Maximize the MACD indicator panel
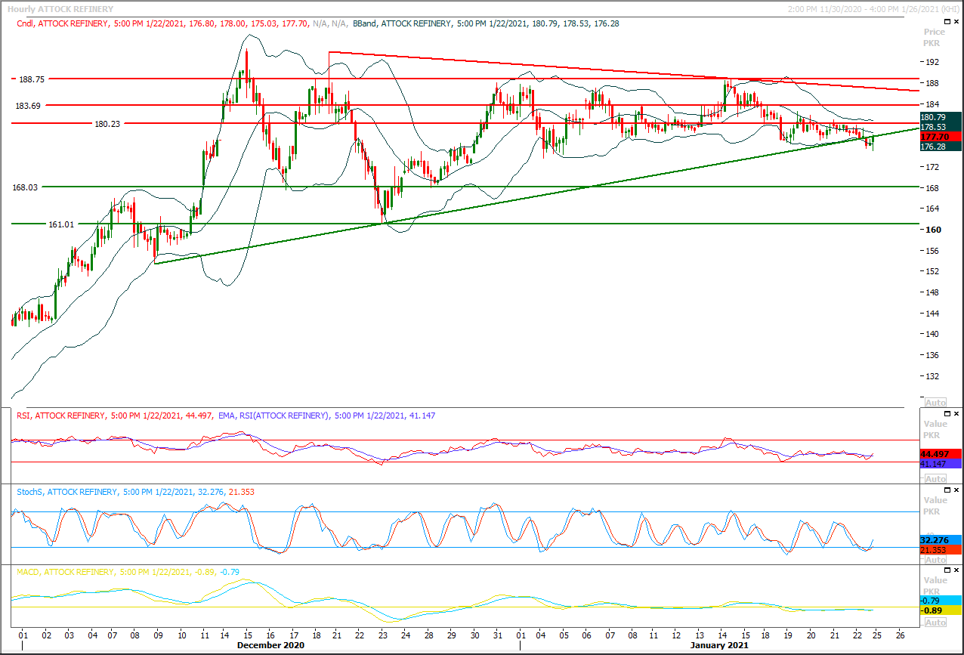Screen dimensions: 964x655 948,570
